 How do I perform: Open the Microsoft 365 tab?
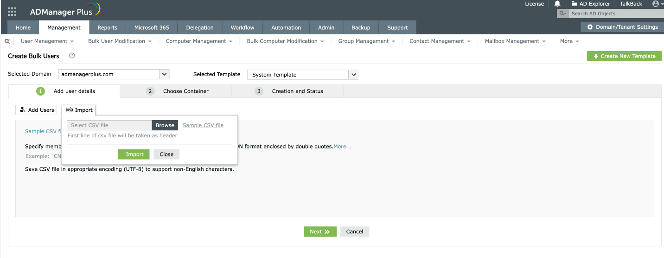click(x=152, y=27)
